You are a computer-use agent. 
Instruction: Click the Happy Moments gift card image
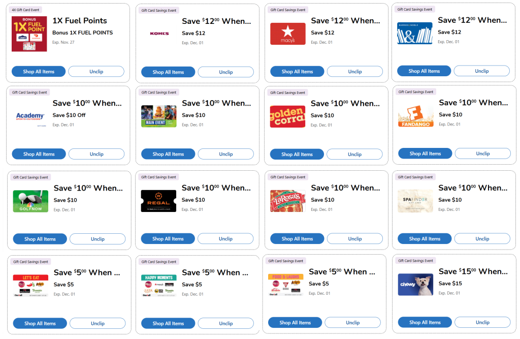coord(158,285)
